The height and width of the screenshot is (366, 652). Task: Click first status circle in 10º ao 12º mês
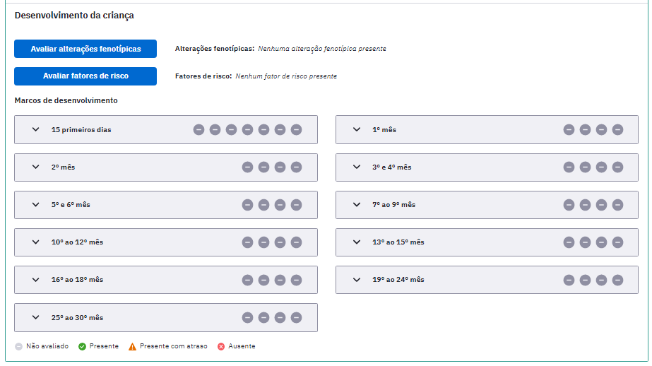(247, 242)
